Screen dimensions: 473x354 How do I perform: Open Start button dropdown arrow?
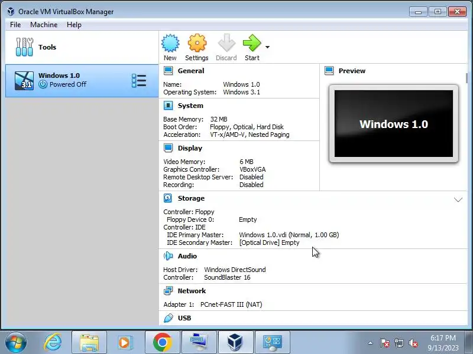tap(268, 47)
